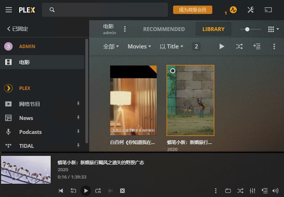The height and width of the screenshot is (197, 284).
Task: Open the 以 Title sort dropdown
Action: (171, 46)
